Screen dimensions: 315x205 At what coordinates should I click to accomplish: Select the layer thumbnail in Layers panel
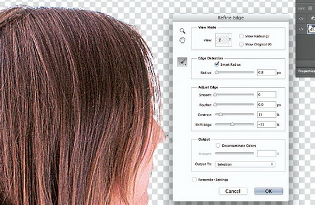click(x=311, y=29)
